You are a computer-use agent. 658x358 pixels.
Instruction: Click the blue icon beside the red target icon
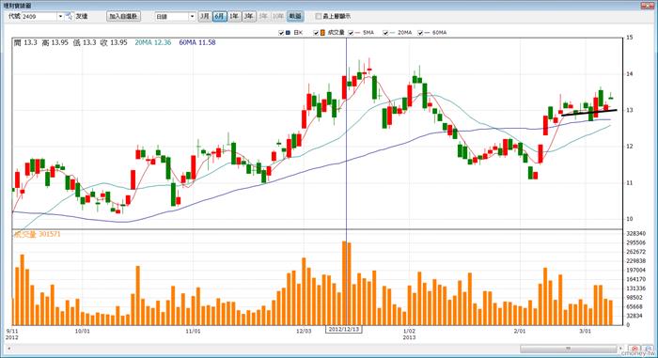click(649, 349)
